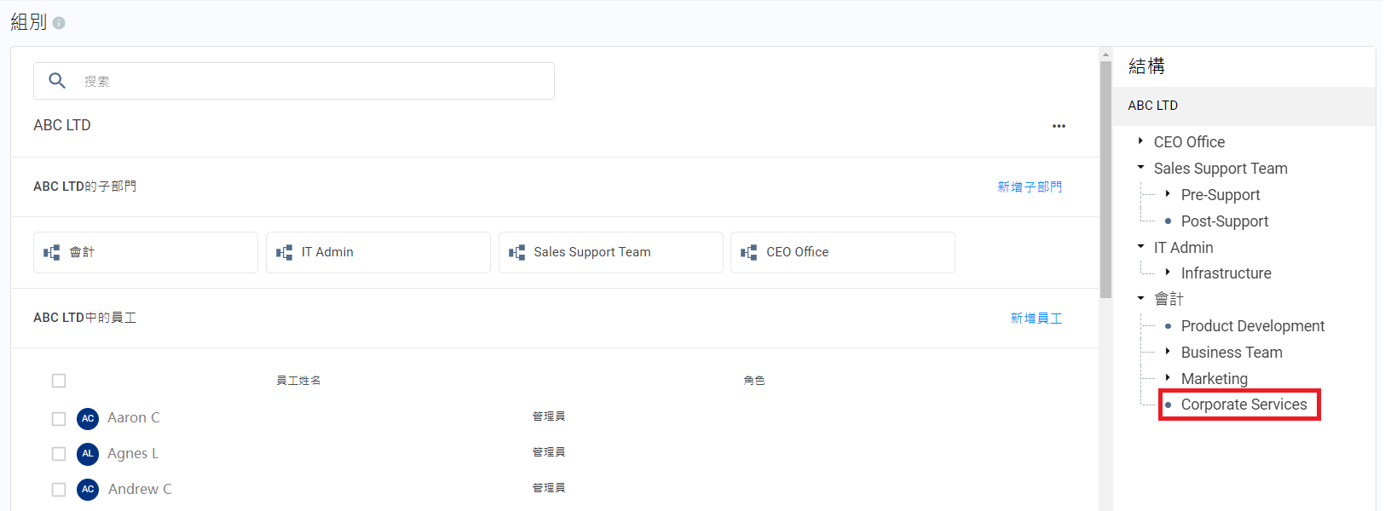Expand CEO Office in the tree
The height and width of the screenshot is (511, 1385).
[1140, 141]
